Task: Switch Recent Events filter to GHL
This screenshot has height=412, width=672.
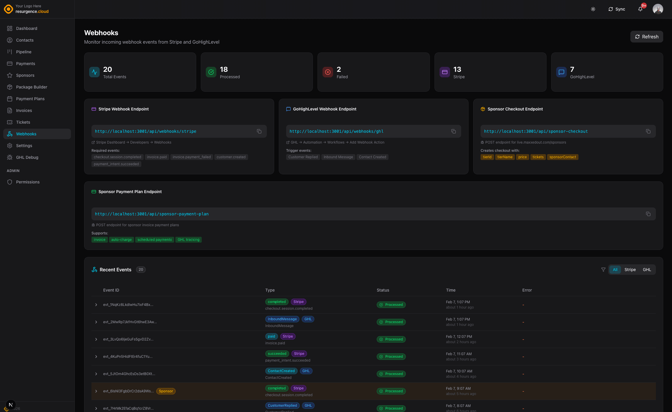Action: tap(647, 270)
